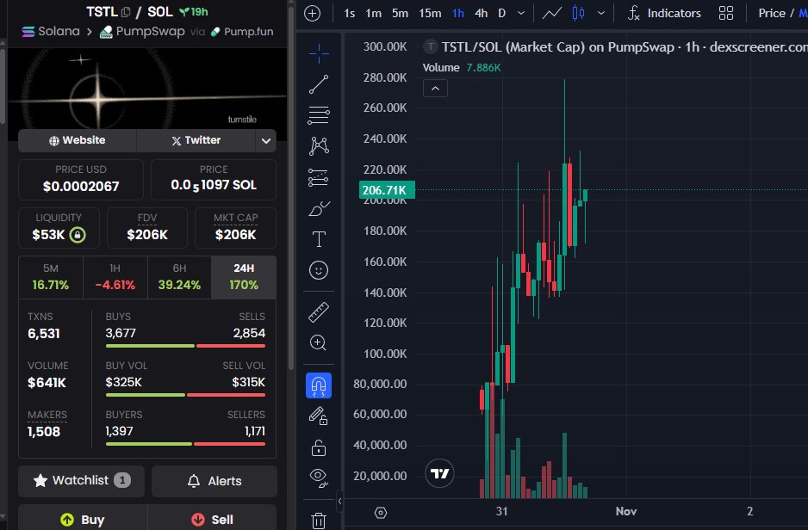Collapse the chart legend arrow

point(436,88)
